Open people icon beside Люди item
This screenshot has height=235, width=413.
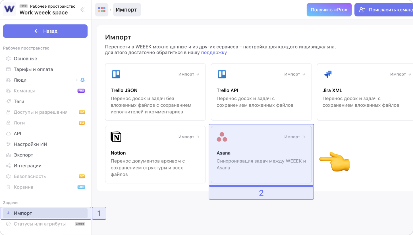coord(82,80)
